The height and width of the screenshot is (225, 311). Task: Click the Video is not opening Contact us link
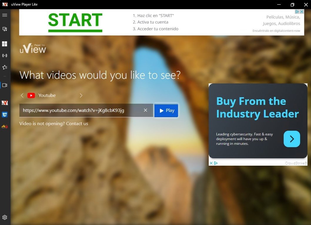[54, 123]
